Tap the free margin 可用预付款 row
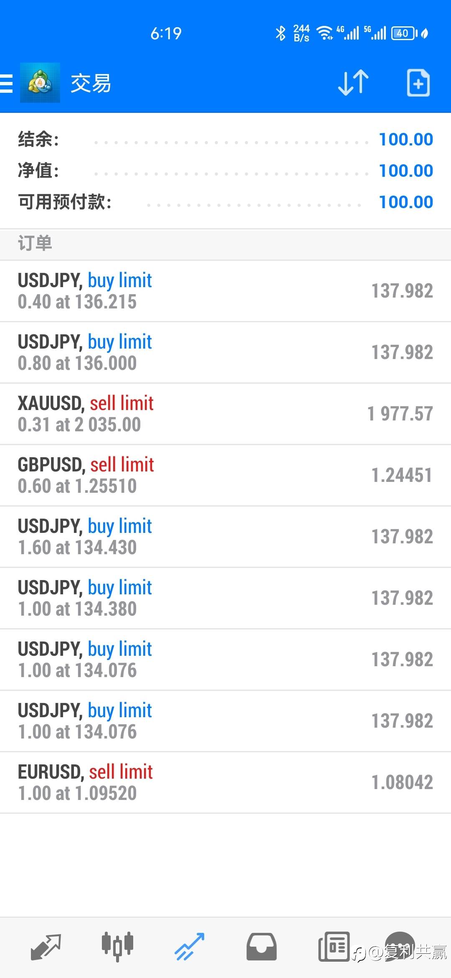The height and width of the screenshot is (978, 451). [x=225, y=202]
